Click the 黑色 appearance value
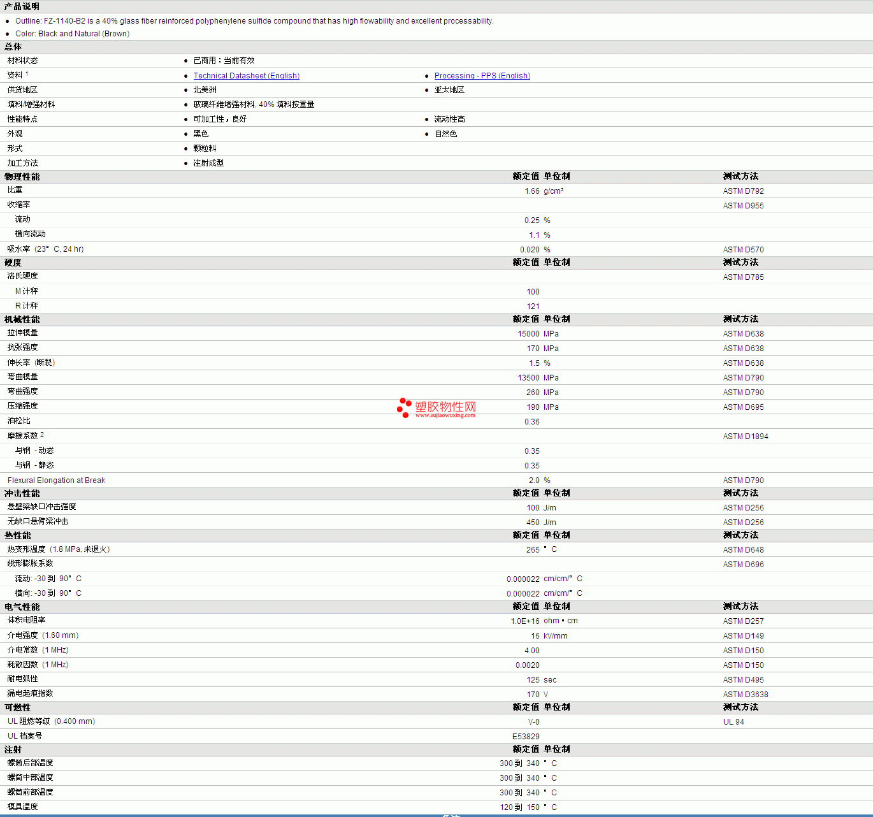The width and height of the screenshot is (873, 817). (x=201, y=134)
